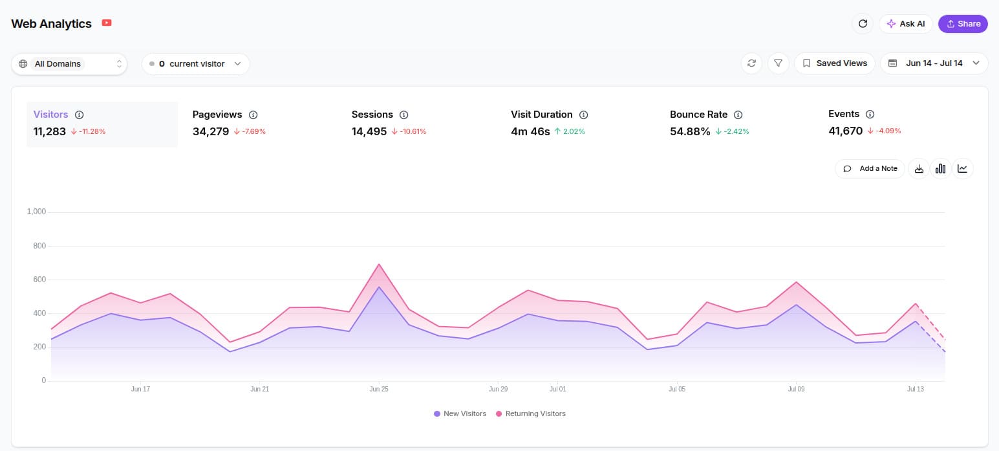Select the Visit Duration metric tab
This screenshot has height=451, width=999.
579,124
